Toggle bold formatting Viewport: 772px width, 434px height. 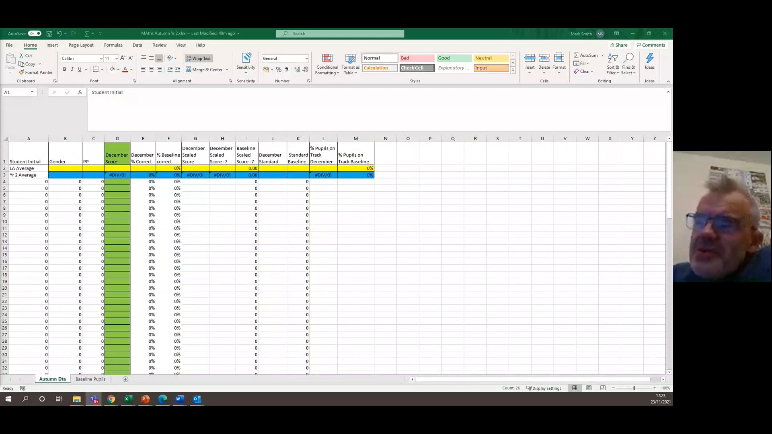[64, 69]
